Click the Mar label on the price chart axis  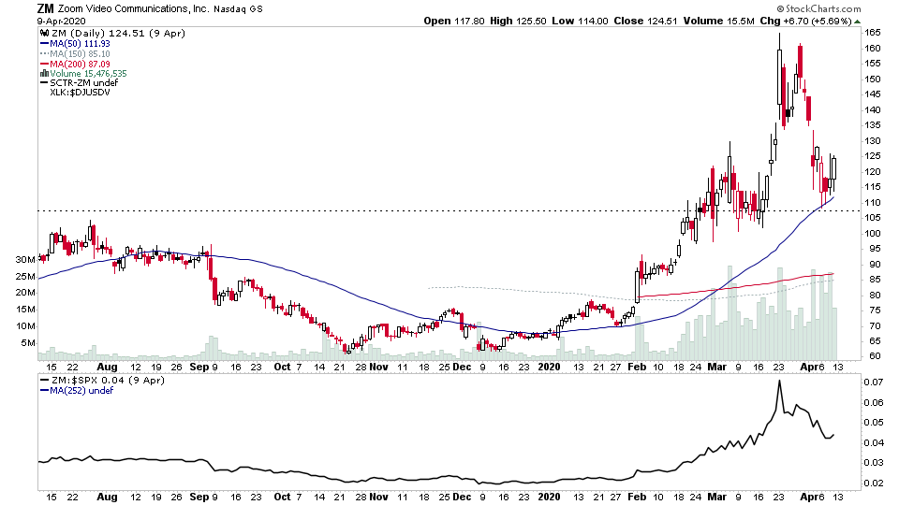(x=716, y=367)
